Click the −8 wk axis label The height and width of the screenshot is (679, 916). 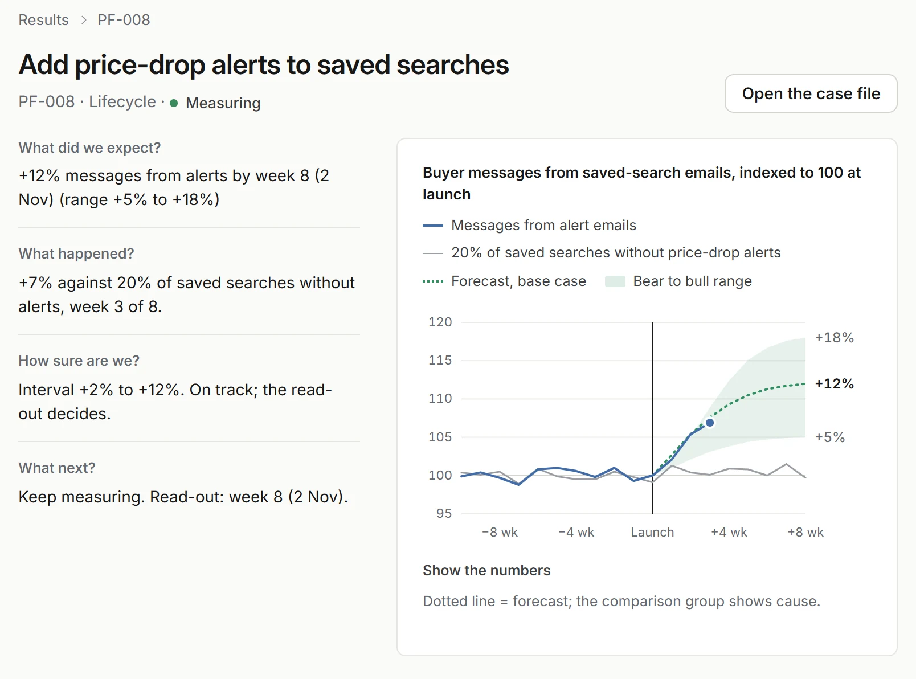coord(500,532)
